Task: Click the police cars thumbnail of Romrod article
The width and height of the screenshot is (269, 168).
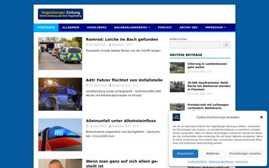Action: tap(60, 53)
